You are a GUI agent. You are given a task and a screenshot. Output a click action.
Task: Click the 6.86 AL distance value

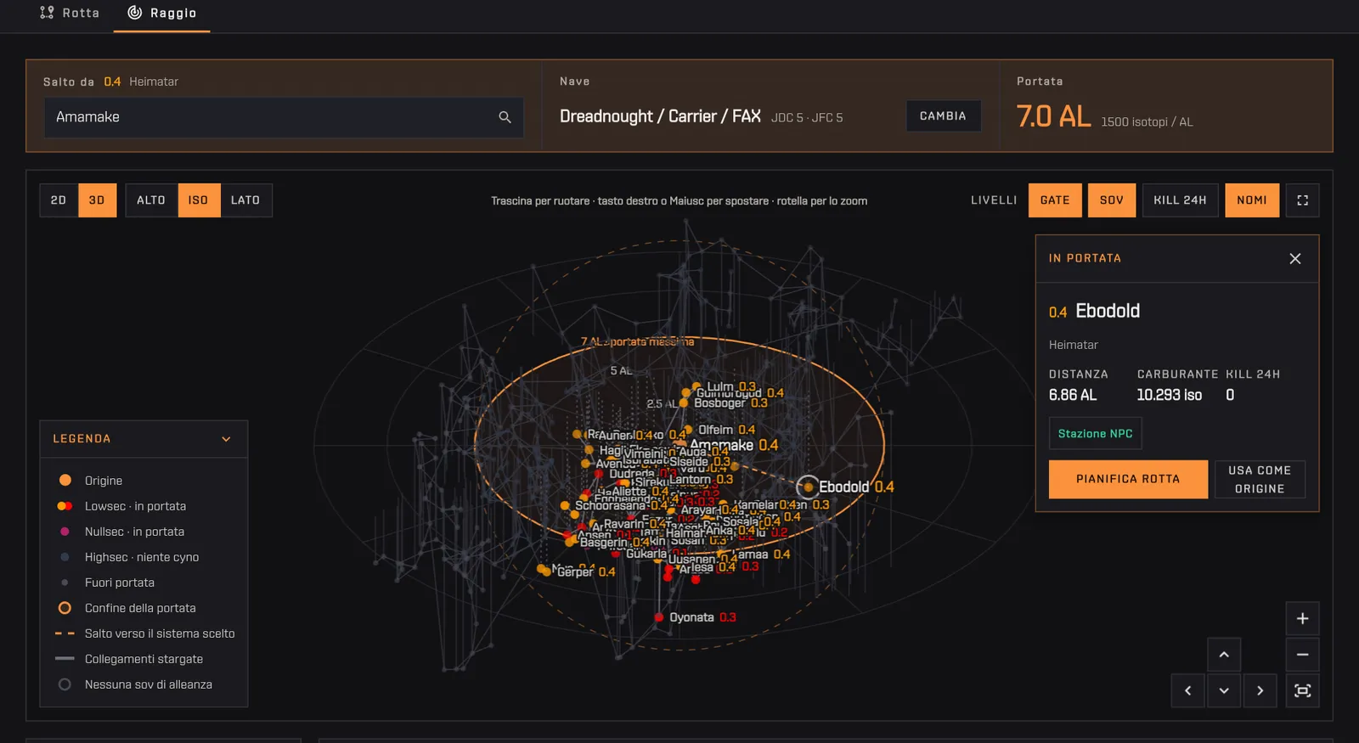click(1073, 395)
